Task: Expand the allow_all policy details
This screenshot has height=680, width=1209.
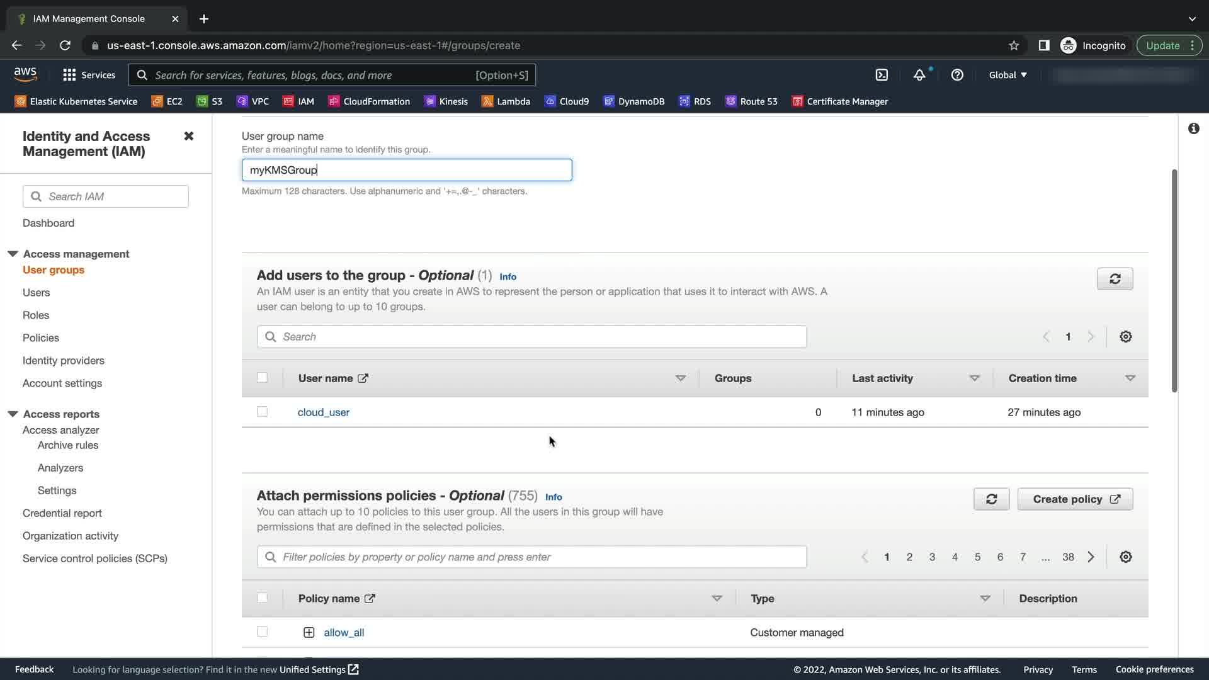Action: (x=309, y=632)
